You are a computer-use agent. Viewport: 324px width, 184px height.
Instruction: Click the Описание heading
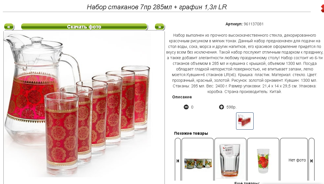(182, 97)
